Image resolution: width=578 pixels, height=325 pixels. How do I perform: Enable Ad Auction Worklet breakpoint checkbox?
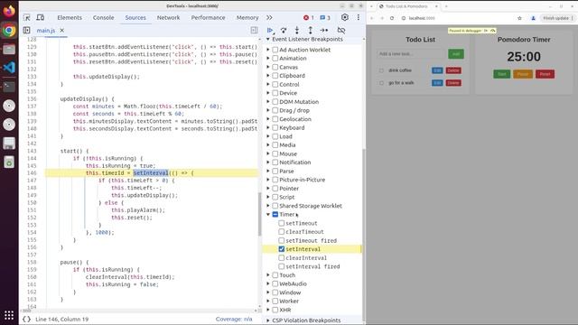(x=275, y=50)
